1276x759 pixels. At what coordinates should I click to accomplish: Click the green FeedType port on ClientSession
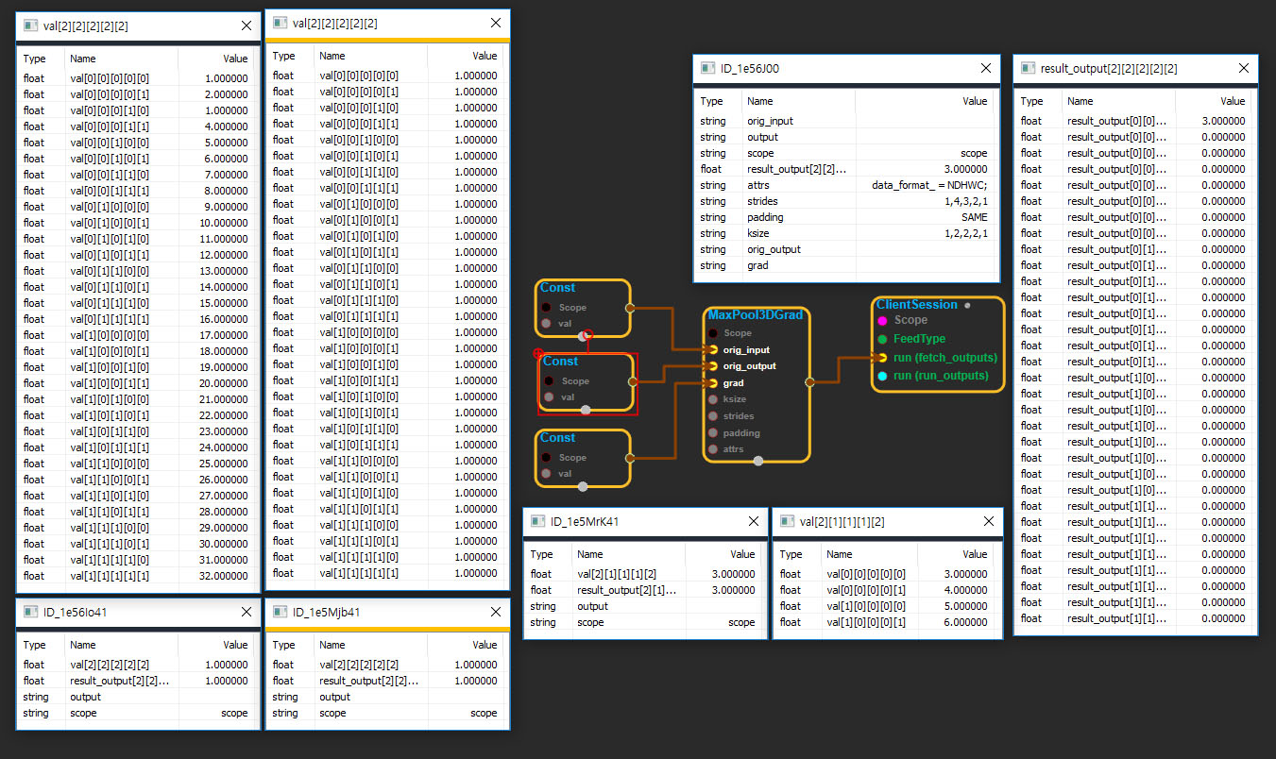[x=881, y=339]
